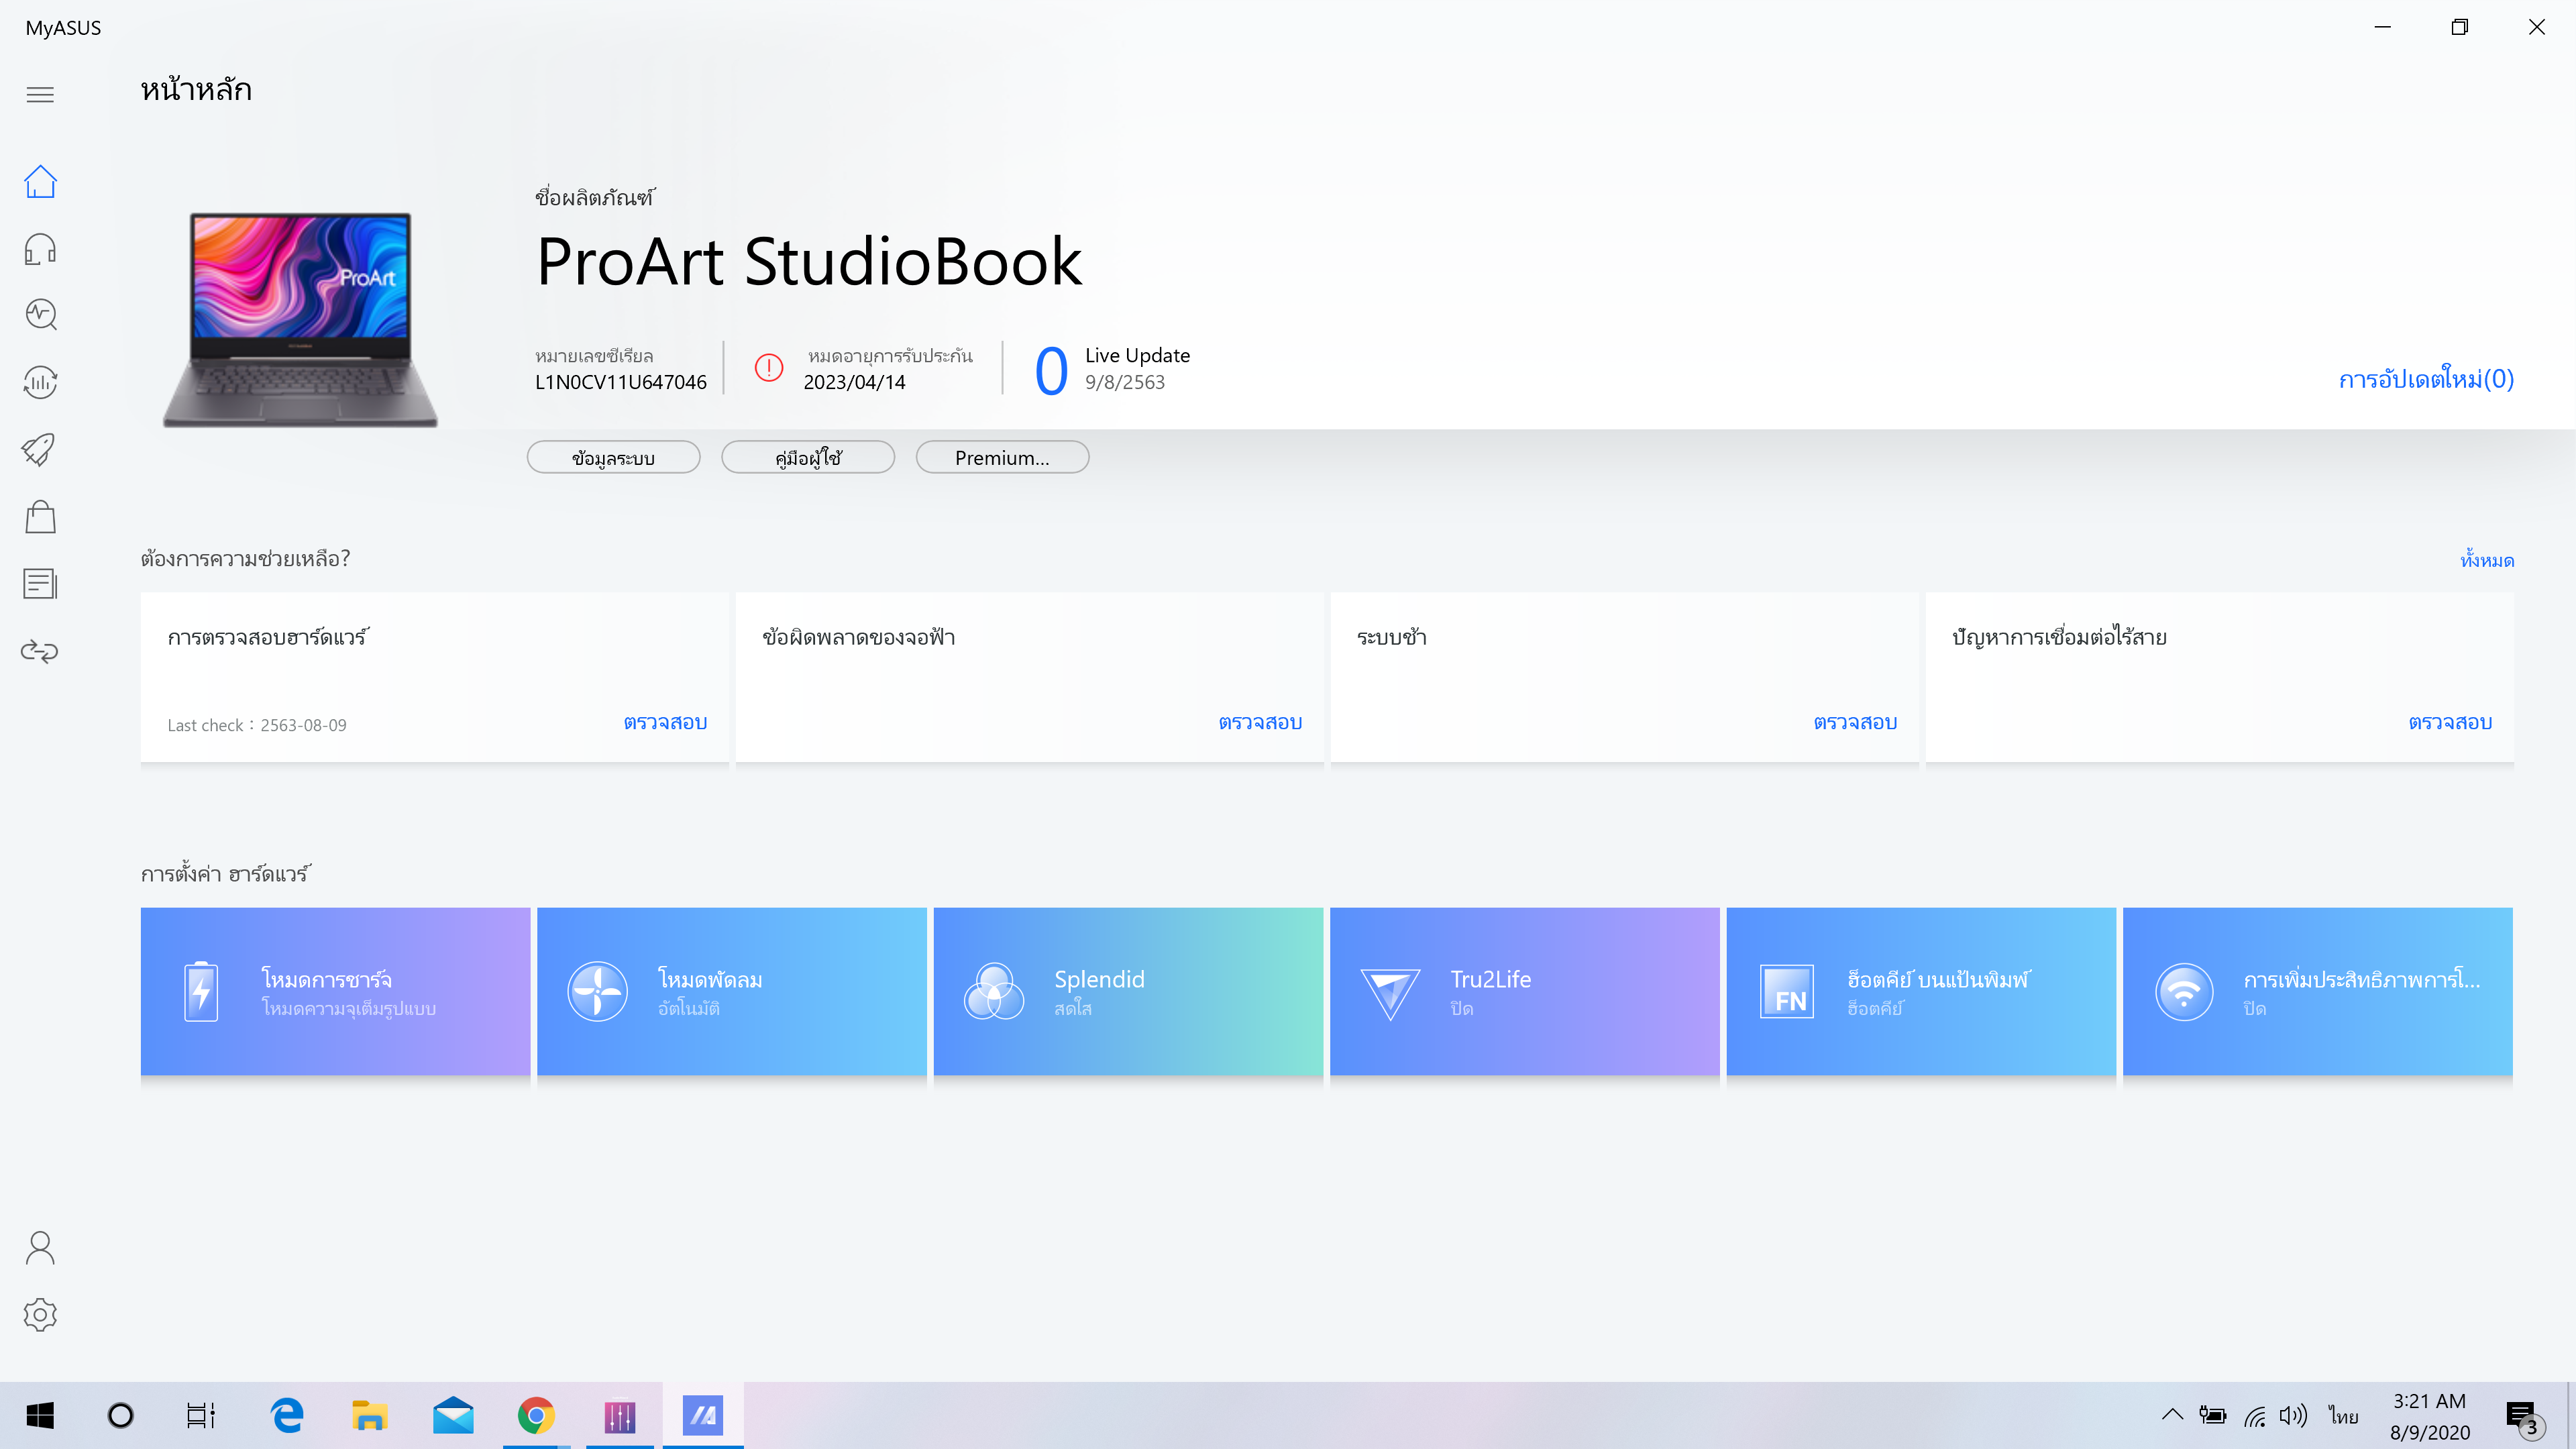This screenshot has height=1449, width=2576.
Task: Open the ข้อมูลระบบ system info button
Action: (x=613, y=457)
